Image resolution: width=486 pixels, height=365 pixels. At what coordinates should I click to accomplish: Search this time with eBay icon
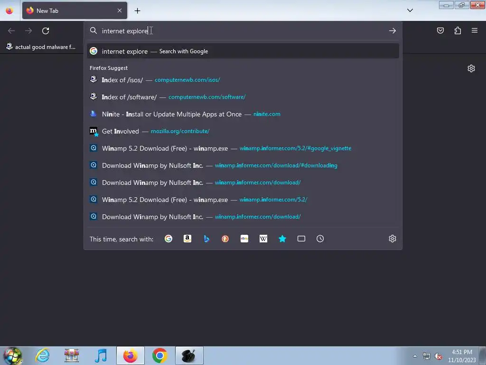point(244,239)
